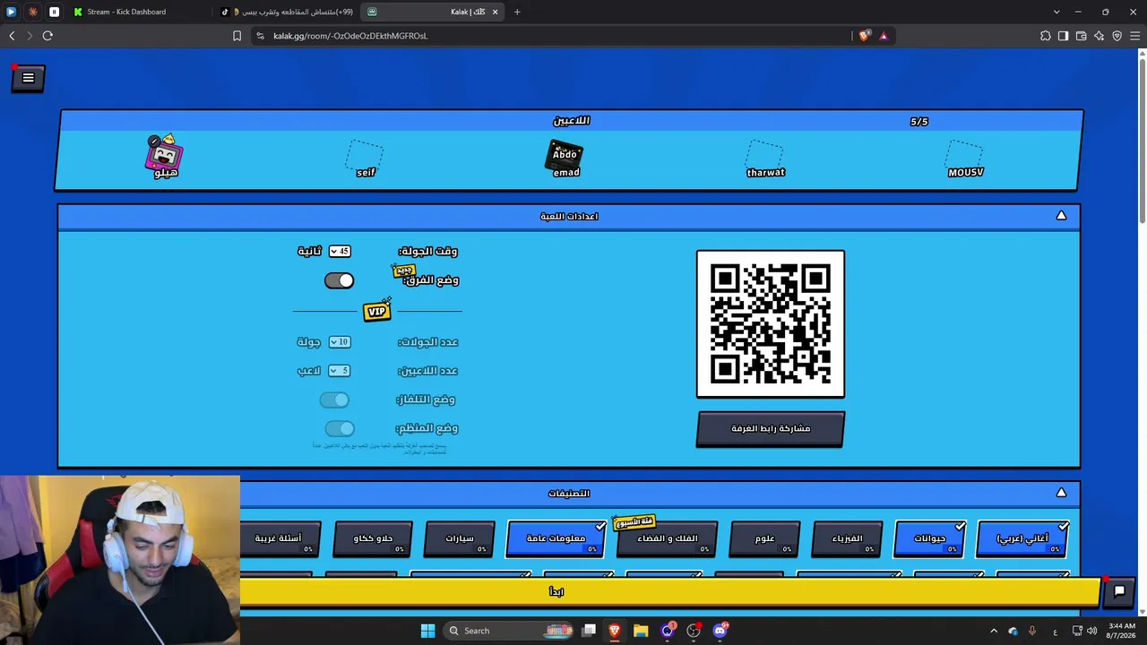This screenshot has width=1147, height=645.
Task: Open the tab search dropdown arrow
Action: click(1056, 12)
